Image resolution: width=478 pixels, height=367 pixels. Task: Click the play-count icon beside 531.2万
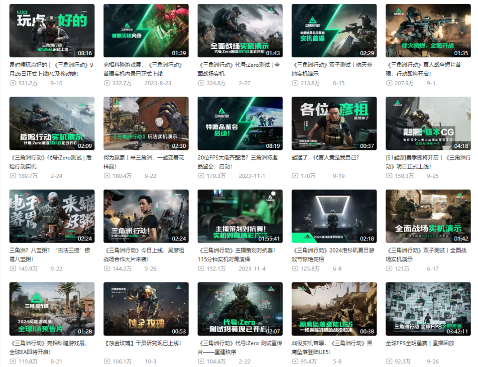click(13, 83)
